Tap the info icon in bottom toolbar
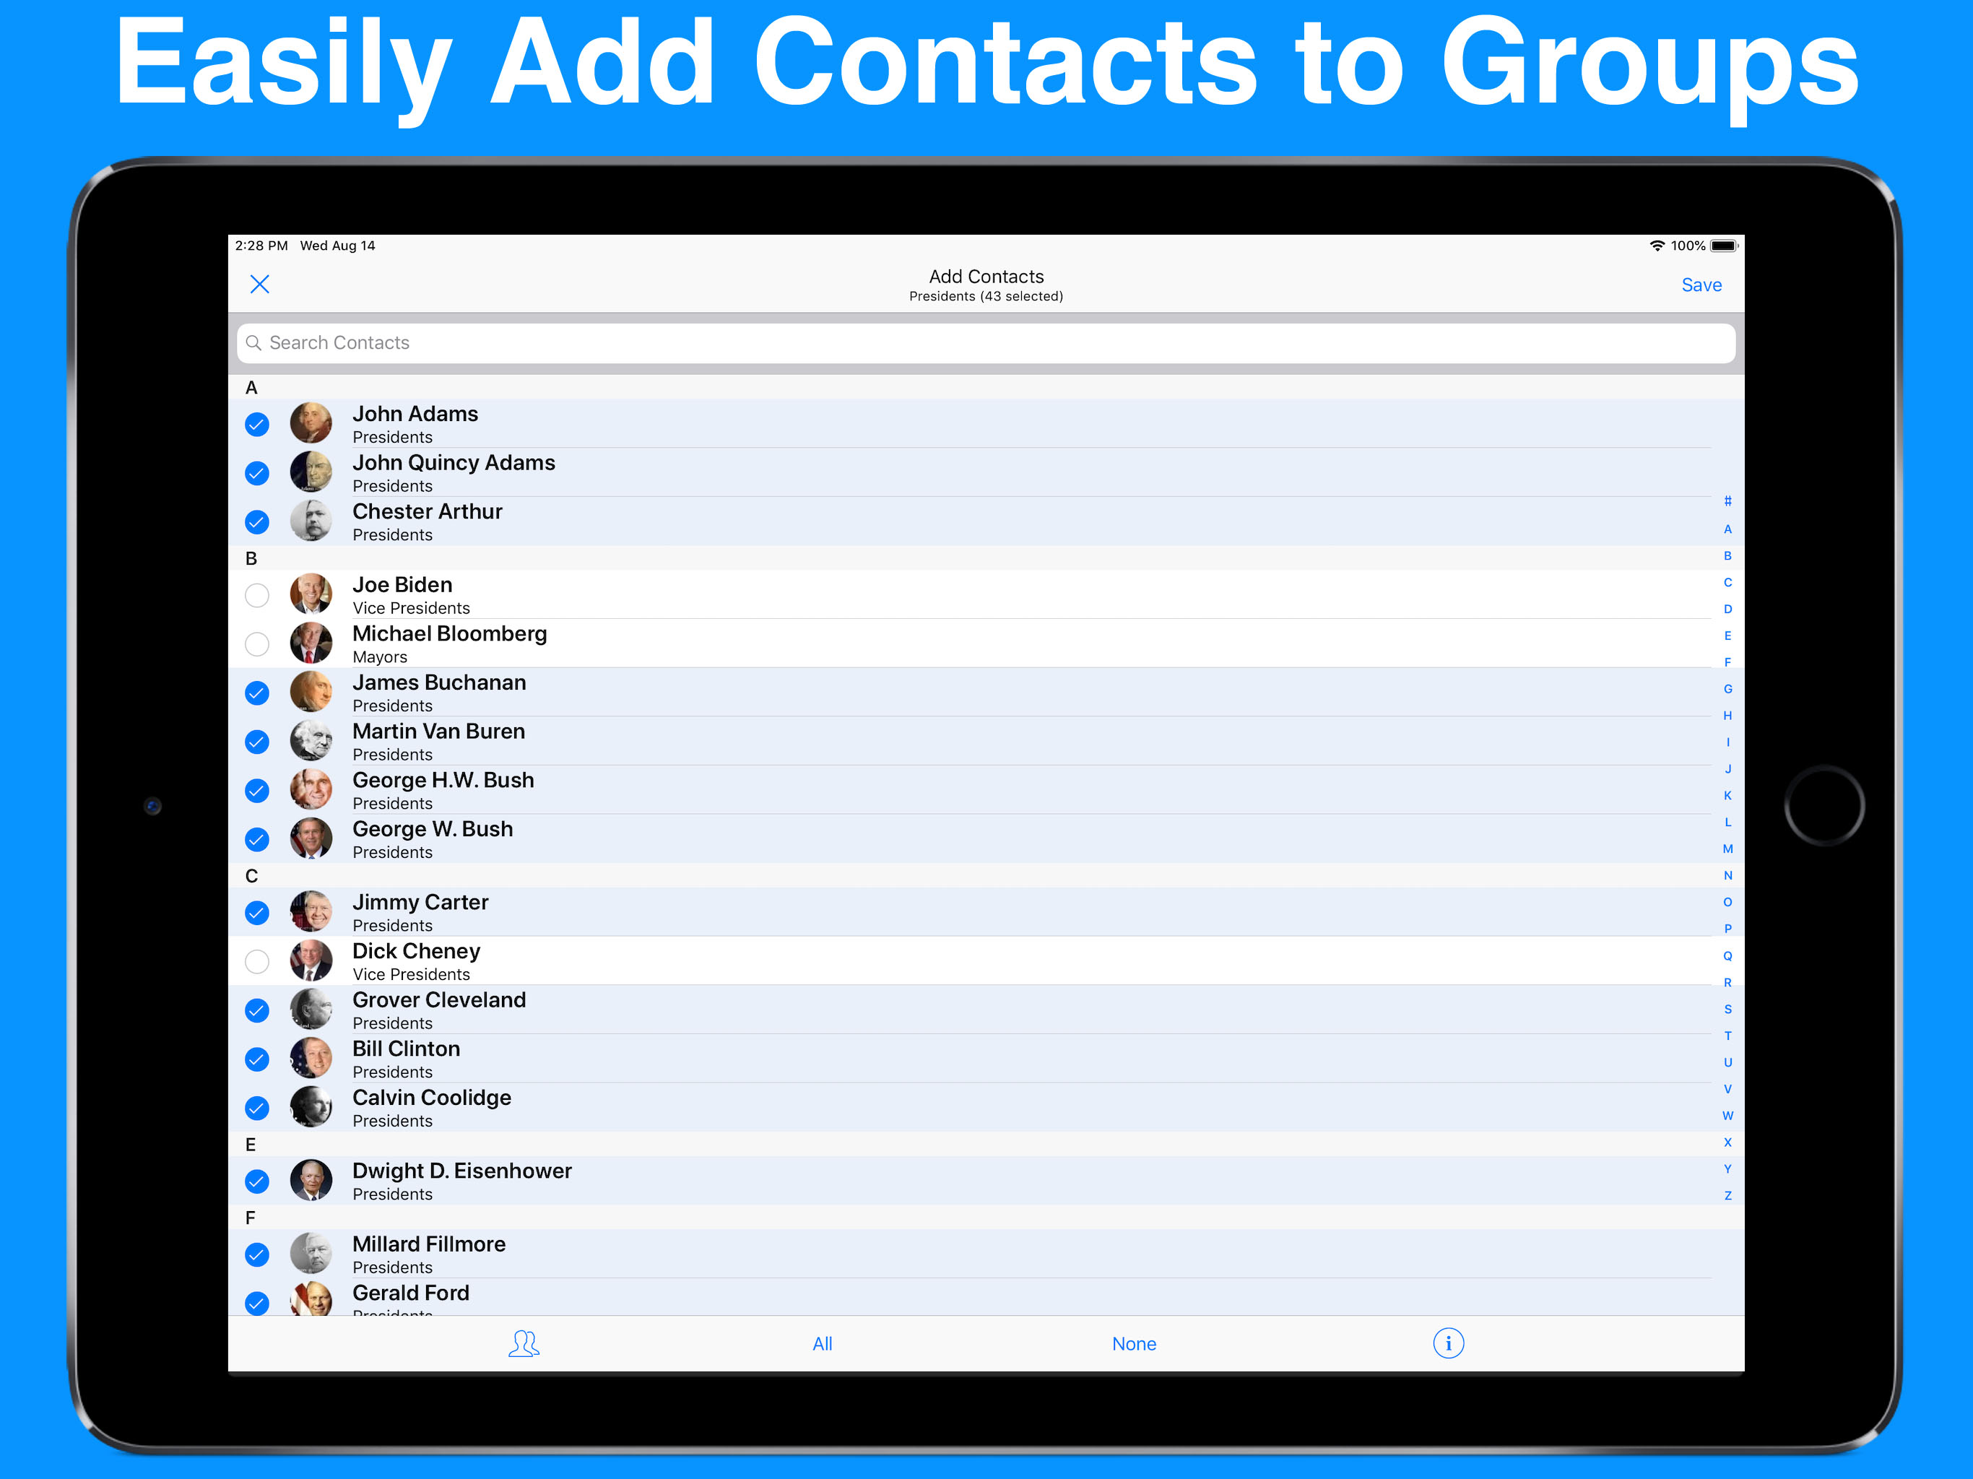 1448,1343
